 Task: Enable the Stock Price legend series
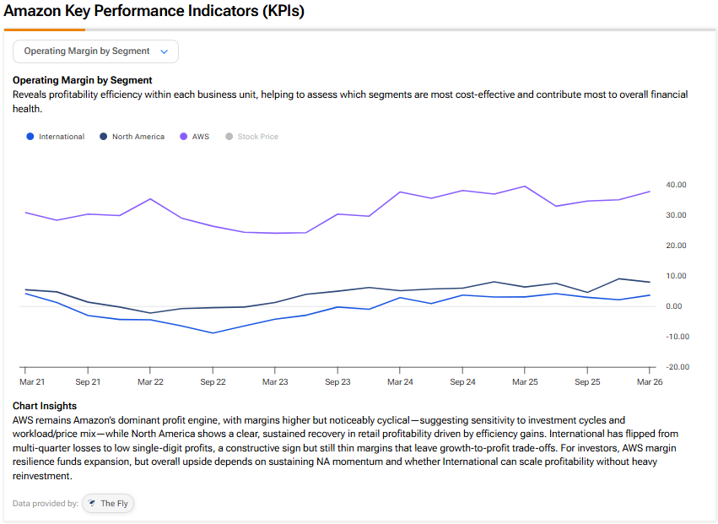point(252,137)
